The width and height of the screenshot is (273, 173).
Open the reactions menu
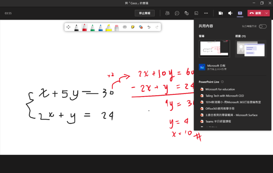coord(187,13)
